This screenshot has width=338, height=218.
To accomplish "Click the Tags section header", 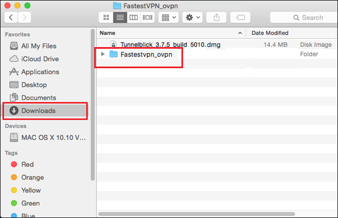I will click(11, 153).
